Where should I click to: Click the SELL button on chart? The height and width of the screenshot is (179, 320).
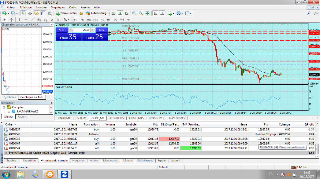click(x=62, y=30)
